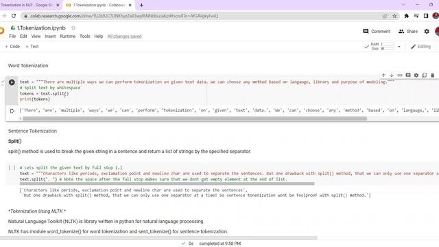Move selected cell down
Screen dimensions: 439x247
coord(392,75)
